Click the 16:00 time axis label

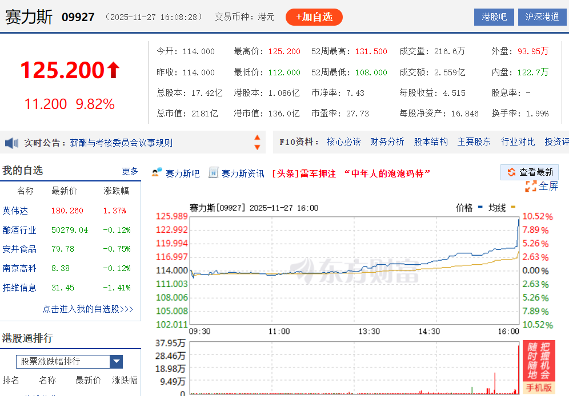(x=508, y=331)
